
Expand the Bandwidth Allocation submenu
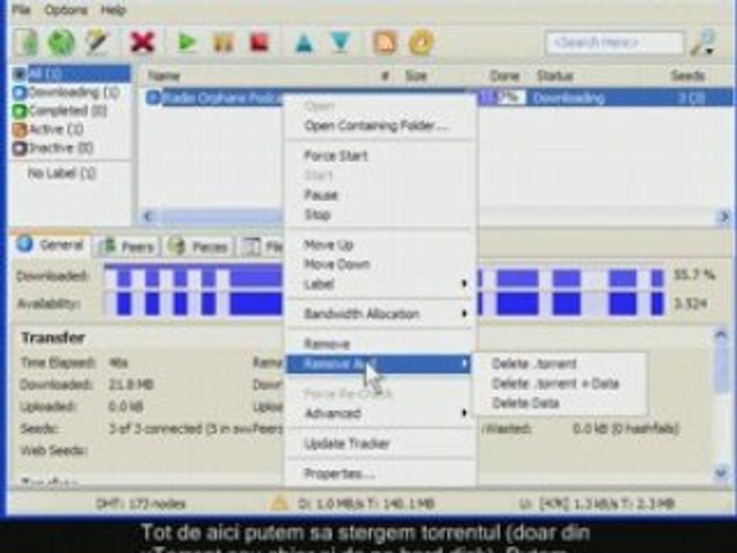point(380,313)
